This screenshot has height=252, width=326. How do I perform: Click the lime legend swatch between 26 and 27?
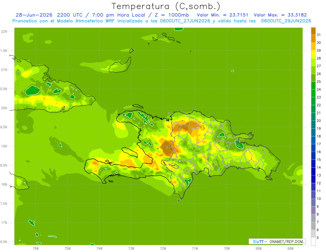coord(313,70)
